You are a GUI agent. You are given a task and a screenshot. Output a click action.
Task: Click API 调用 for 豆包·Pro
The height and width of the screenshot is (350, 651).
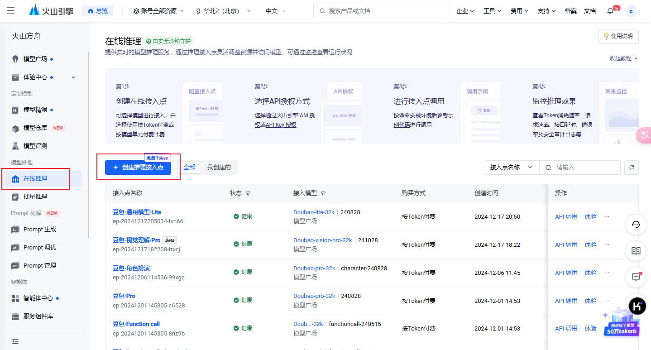click(x=566, y=301)
